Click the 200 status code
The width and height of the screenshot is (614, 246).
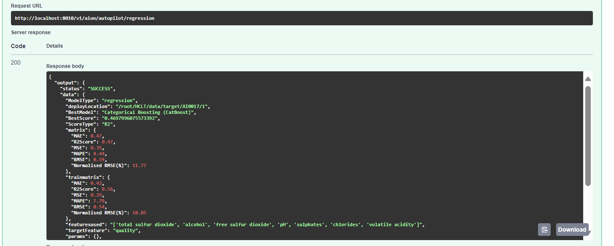coord(16,62)
